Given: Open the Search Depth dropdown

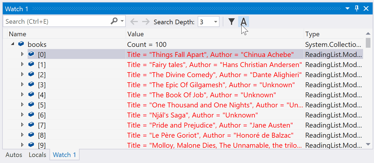Looking at the screenshot, I should point(216,22).
